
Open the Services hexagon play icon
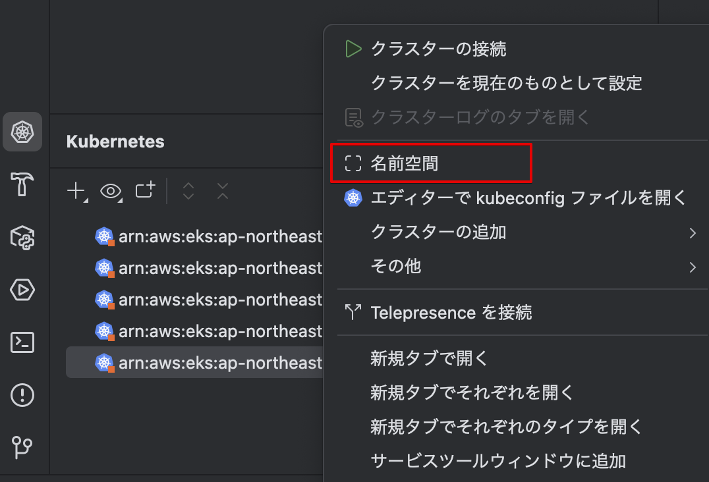point(22,290)
